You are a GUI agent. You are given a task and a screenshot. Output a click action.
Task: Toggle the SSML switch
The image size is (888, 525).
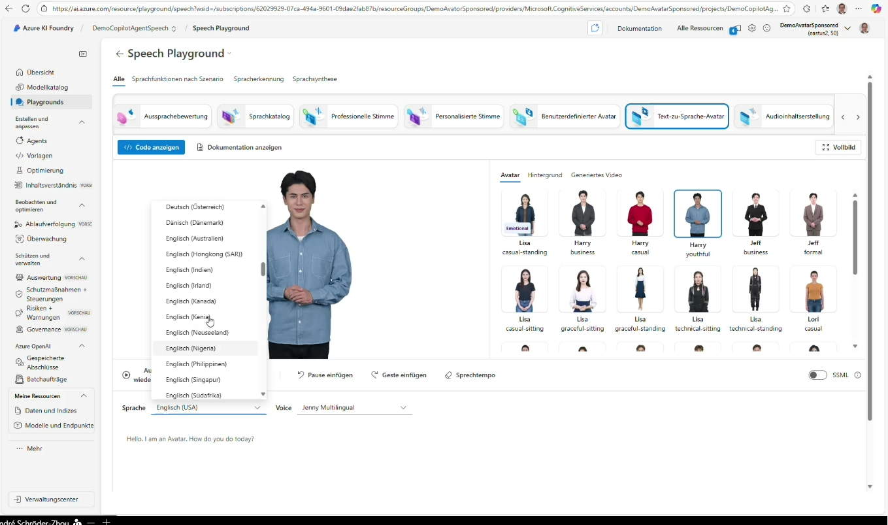click(x=817, y=375)
